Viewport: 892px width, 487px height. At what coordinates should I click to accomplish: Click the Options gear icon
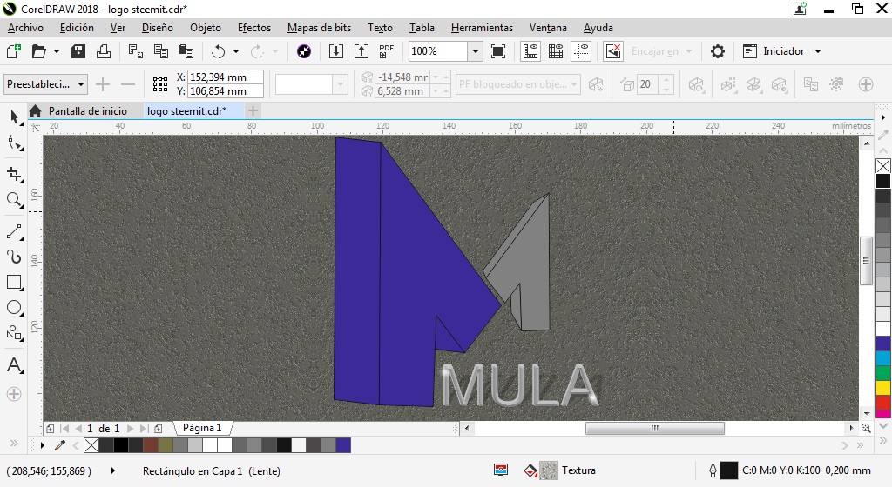coord(718,51)
